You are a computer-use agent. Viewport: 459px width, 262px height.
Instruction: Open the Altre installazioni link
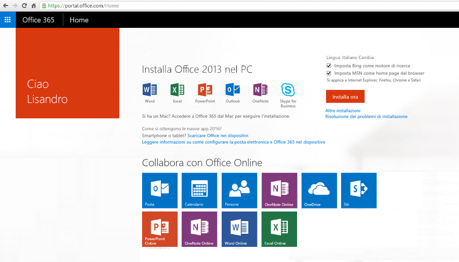(343, 111)
